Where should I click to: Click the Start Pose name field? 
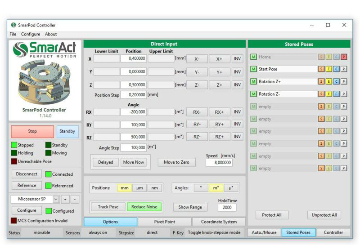coord(288,69)
